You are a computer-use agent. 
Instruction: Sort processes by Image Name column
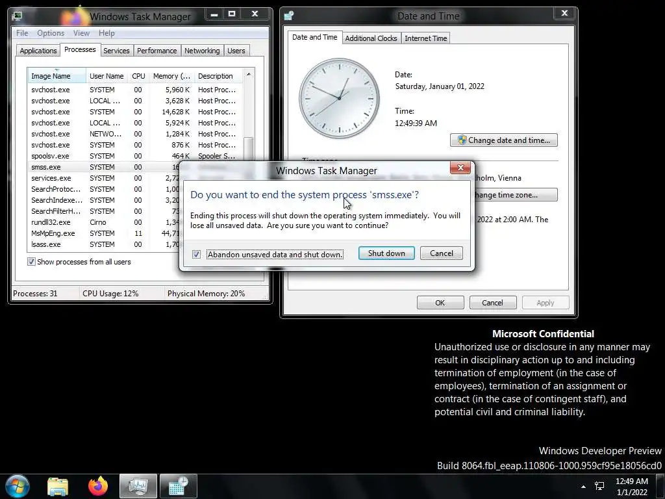pyautogui.click(x=57, y=76)
